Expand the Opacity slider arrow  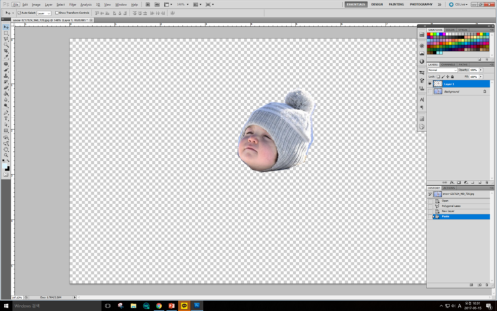click(x=481, y=70)
